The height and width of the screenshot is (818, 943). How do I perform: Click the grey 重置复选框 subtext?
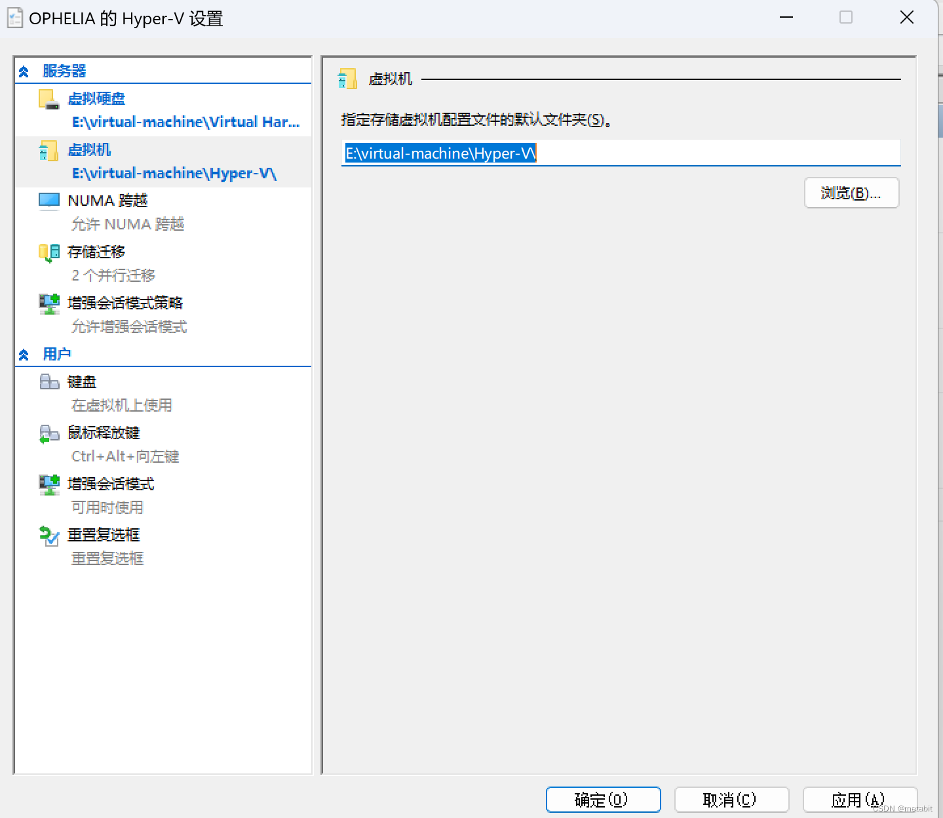(107, 558)
